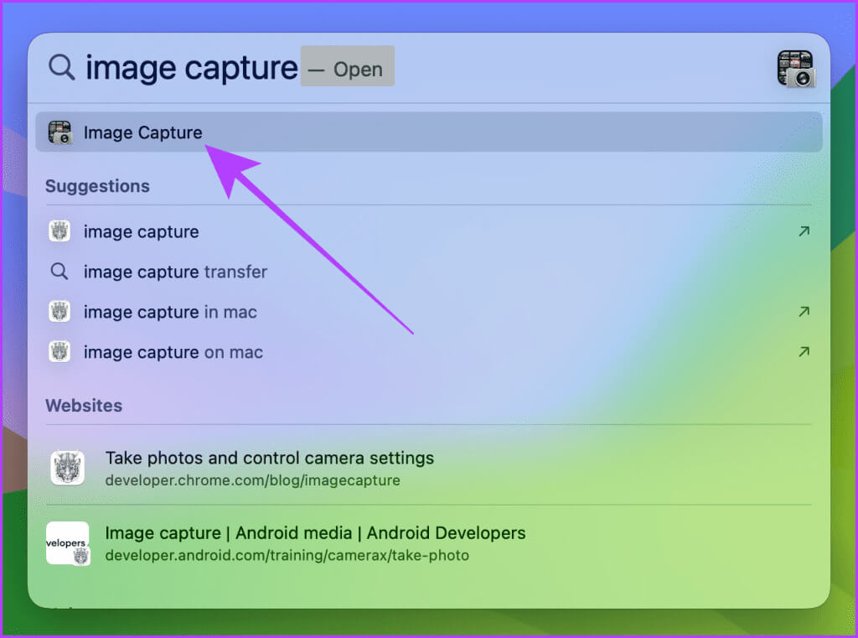Select the "image capture" web suggestion
Image resolution: width=858 pixels, height=638 pixels.
pyautogui.click(x=142, y=231)
